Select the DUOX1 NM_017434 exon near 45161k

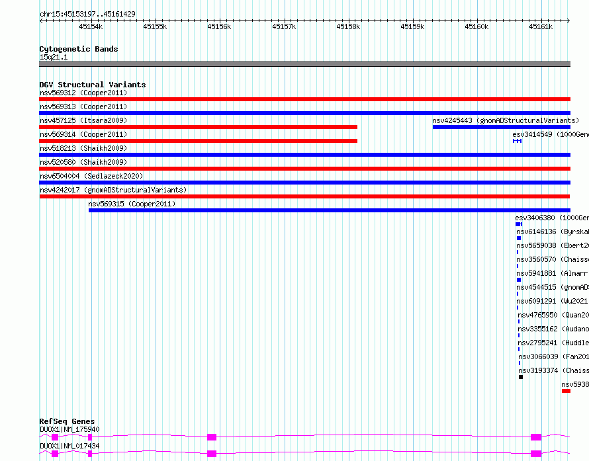[x=536, y=454]
